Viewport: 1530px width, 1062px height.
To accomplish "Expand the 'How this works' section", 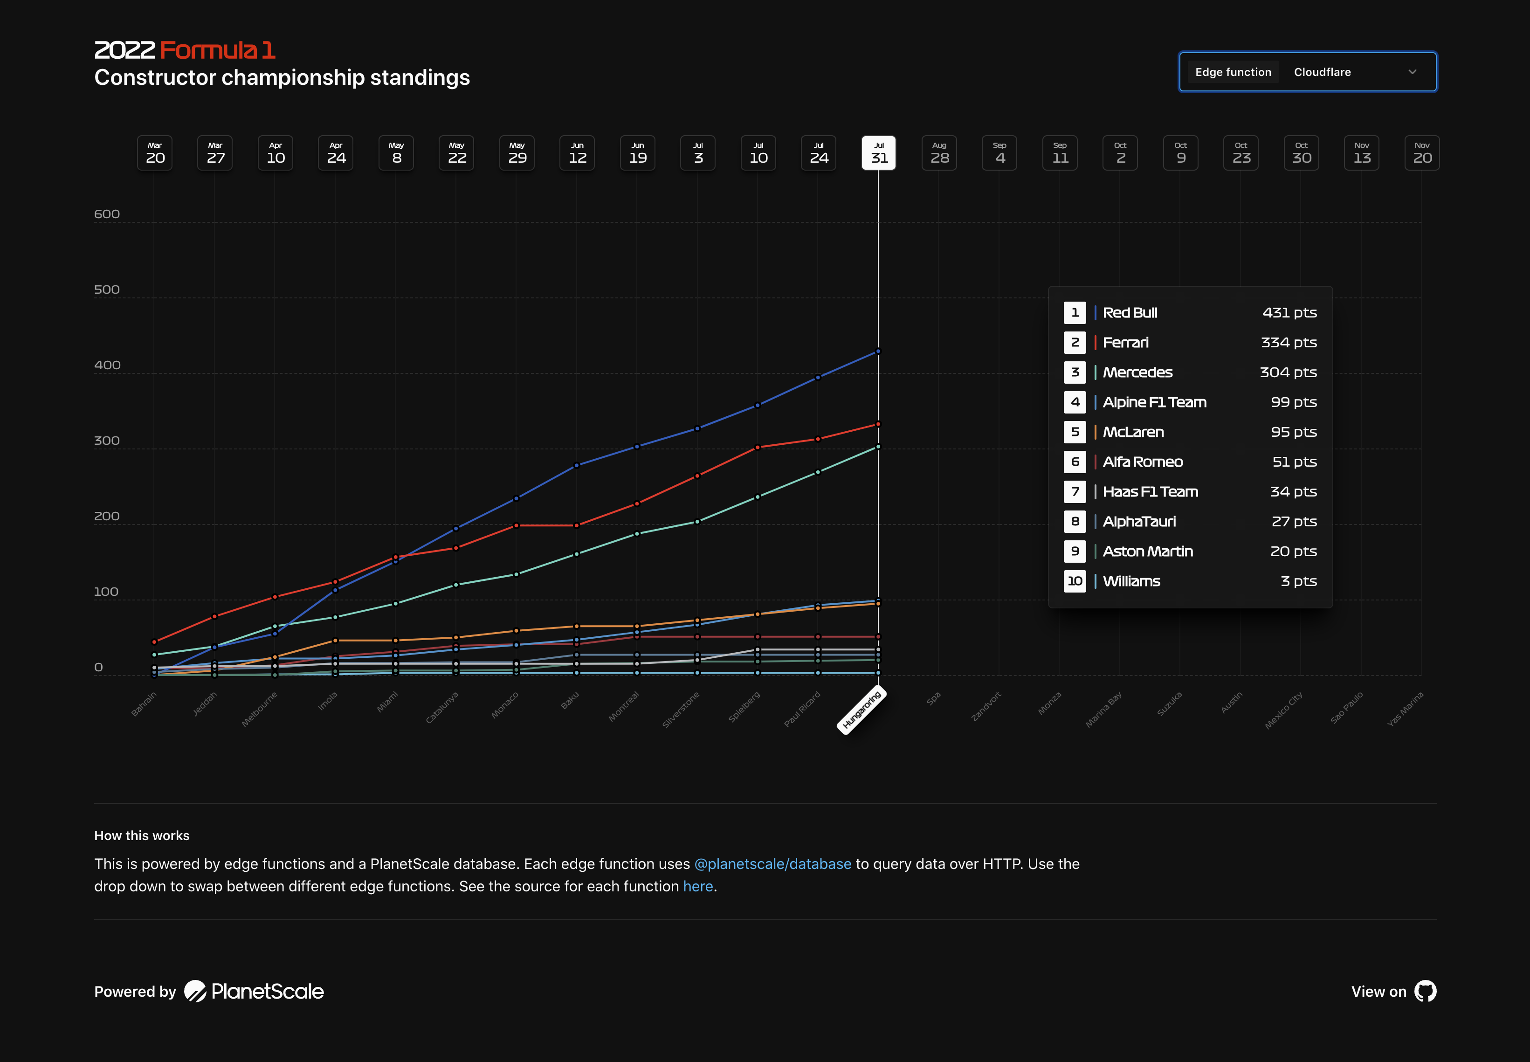I will pos(142,835).
